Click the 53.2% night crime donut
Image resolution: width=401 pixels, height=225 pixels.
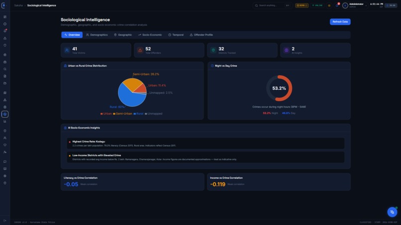pyautogui.click(x=279, y=88)
